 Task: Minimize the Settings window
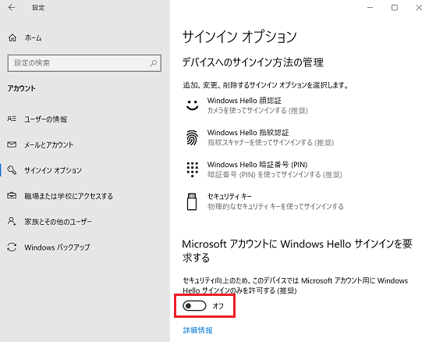(x=370, y=8)
